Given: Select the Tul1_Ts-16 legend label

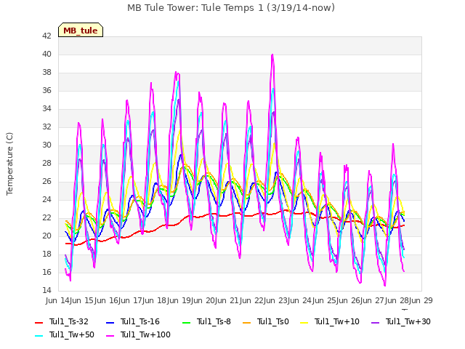Looking at the screenshot, I should (140, 321).
